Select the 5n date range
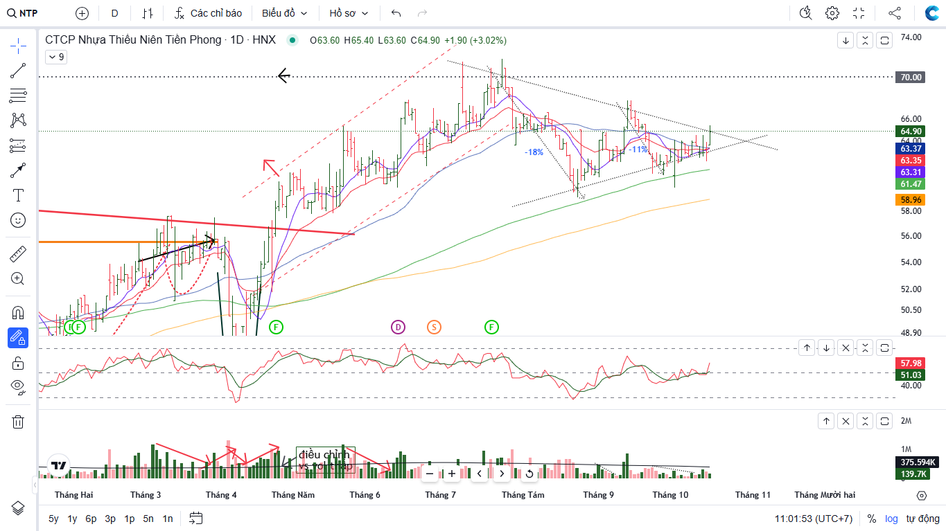Image resolution: width=946 pixels, height=531 pixels. [148, 519]
